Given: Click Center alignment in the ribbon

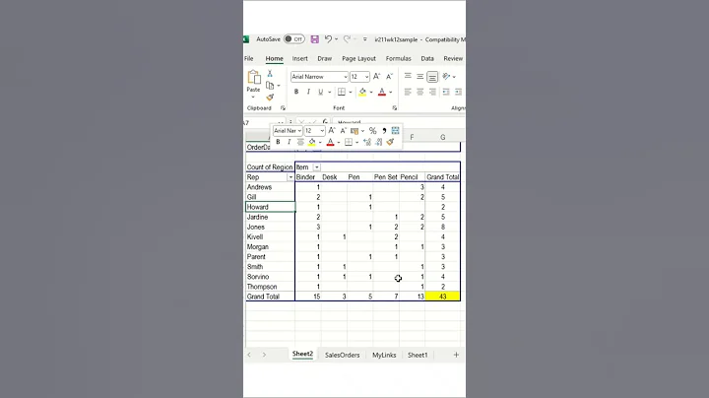Looking at the screenshot, I should click(420, 92).
